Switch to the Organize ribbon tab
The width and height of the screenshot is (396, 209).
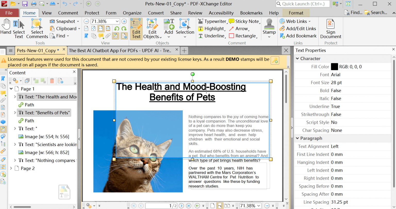pyautogui.click(x=132, y=13)
